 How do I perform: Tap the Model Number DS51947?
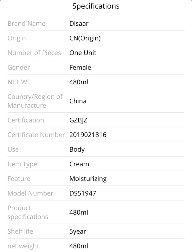(x=83, y=193)
